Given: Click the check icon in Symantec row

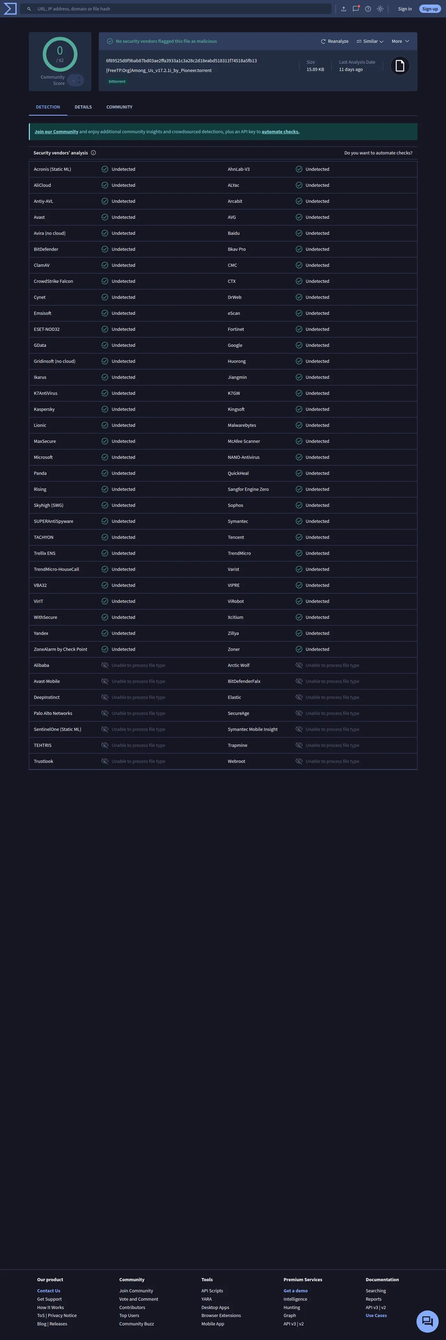Looking at the screenshot, I should [x=299, y=521].
